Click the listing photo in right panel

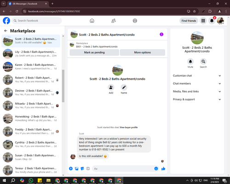pyautogui.click(x=197, y=38)
